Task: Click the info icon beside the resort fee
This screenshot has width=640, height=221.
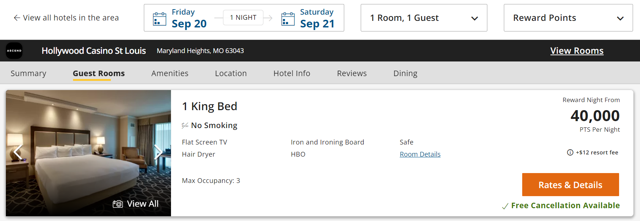Action: pyautogui.click(x=570, y=152)
